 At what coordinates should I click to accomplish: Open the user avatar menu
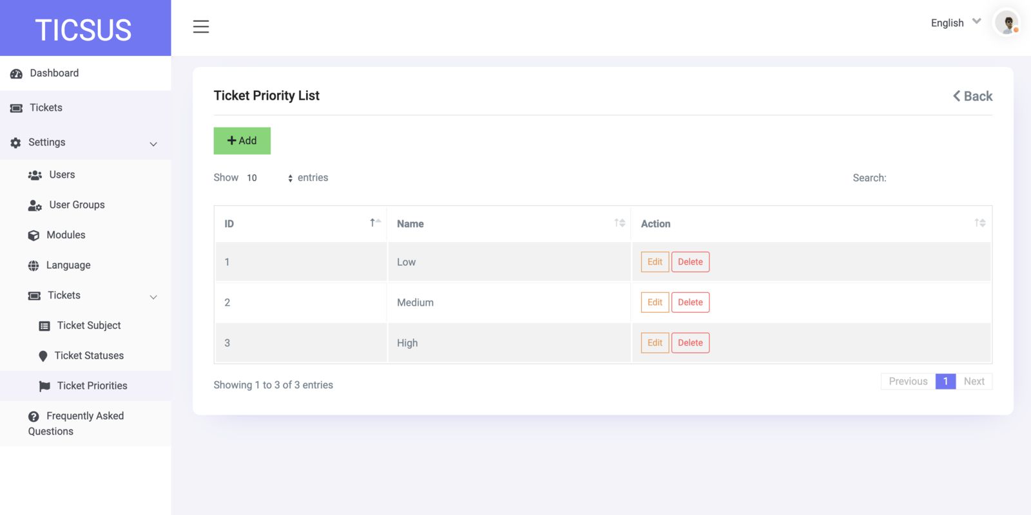tap(1007, 23)
